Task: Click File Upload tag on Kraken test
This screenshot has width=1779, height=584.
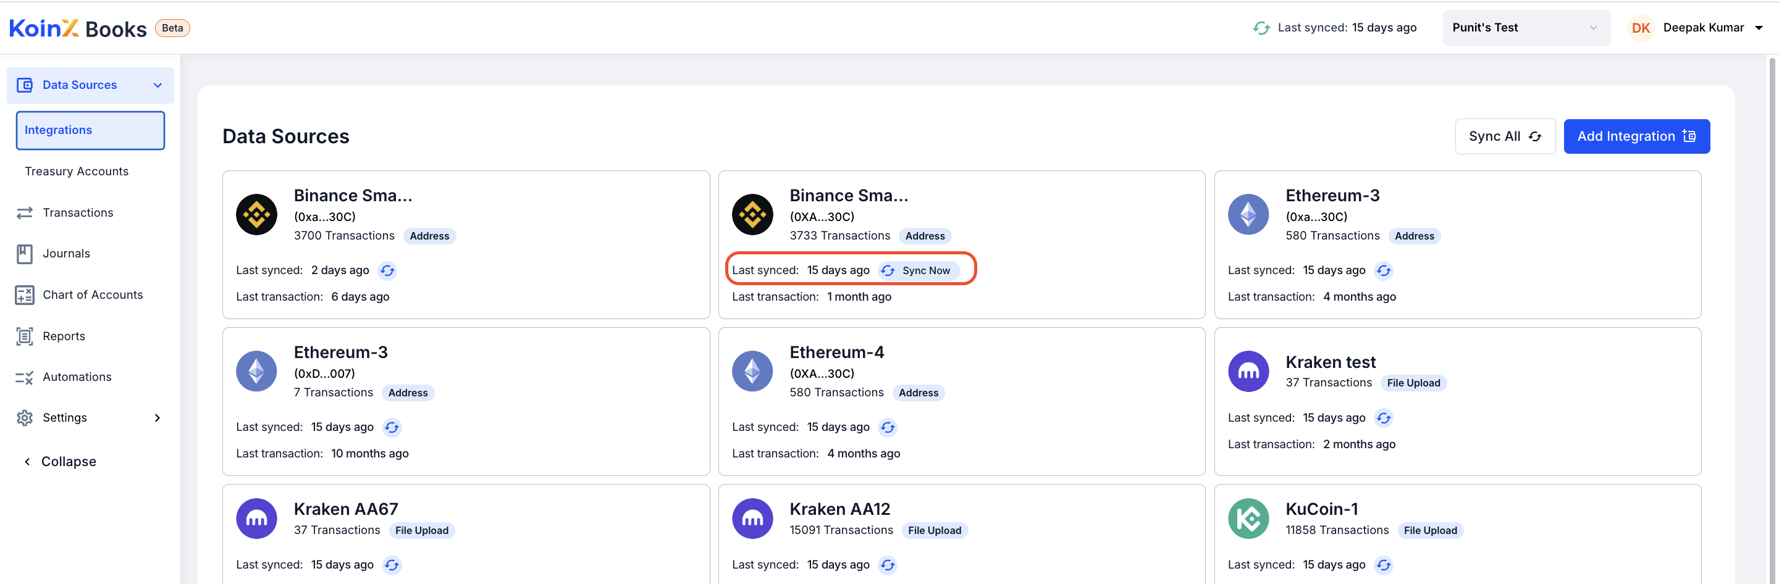Action: click(1413, 383)
